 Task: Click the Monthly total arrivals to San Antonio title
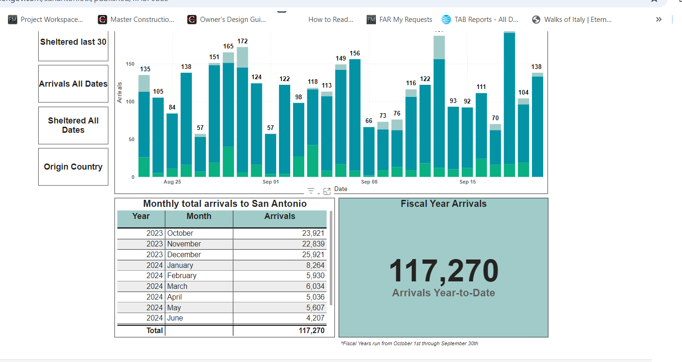pyautogui.click(x=225, y=204)
